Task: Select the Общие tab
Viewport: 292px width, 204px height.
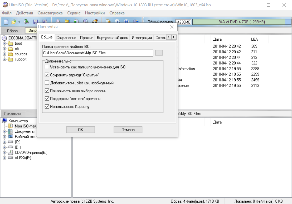Action: click(47, 37)
